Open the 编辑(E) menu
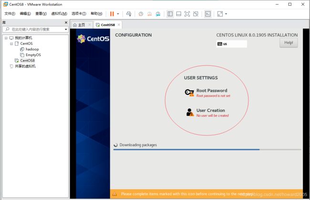Viewport: 310px width, 200px height. (25, 14)
